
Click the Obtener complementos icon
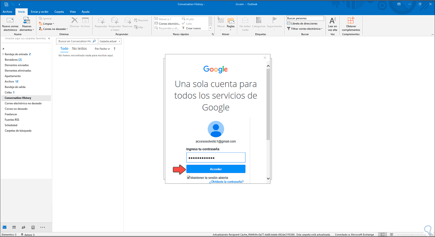351,20
